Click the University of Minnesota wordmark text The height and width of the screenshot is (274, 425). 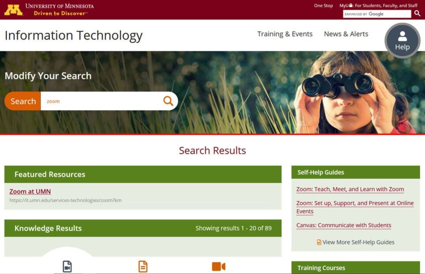pos(60,6)
